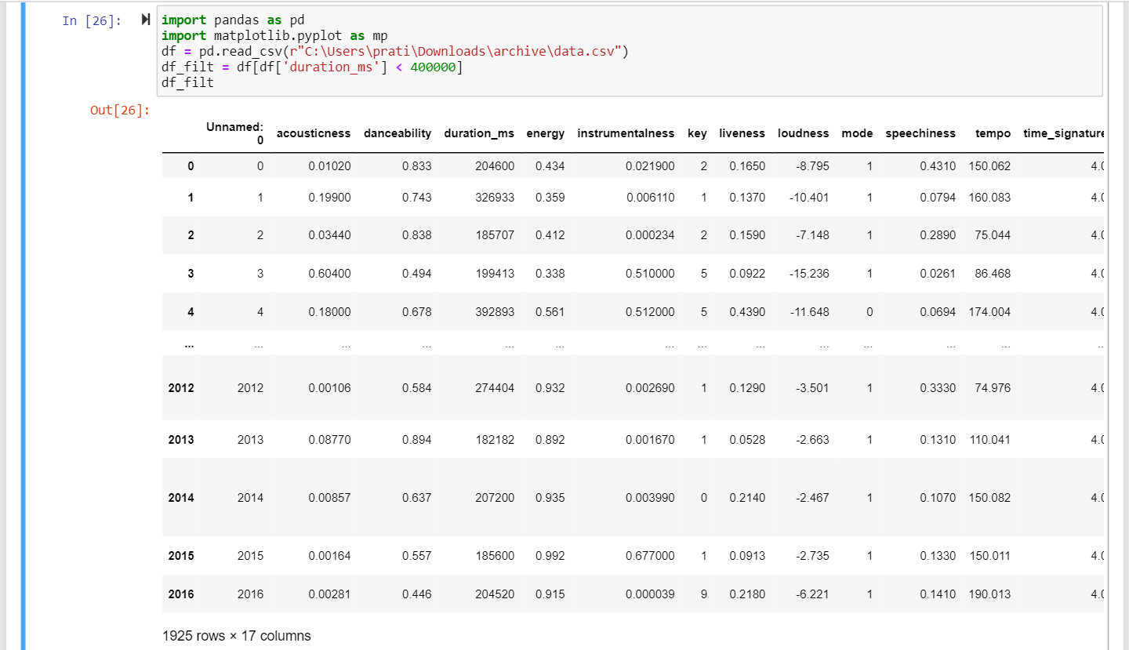Click the import pandas as pd line
Image resolution: width=1129 pixels, height=650 pixels.
(x=233, y=21)
